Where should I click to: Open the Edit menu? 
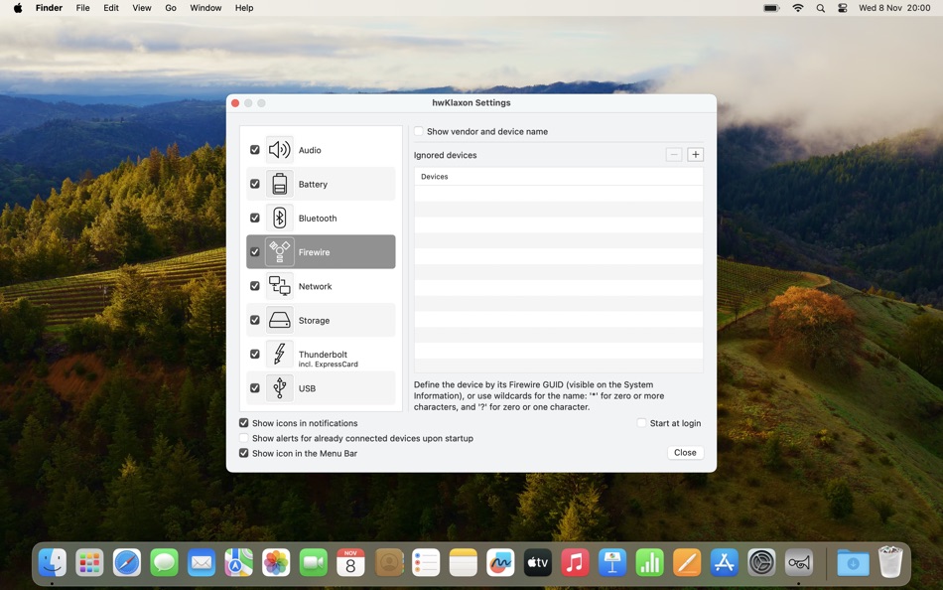click(110, 8)
